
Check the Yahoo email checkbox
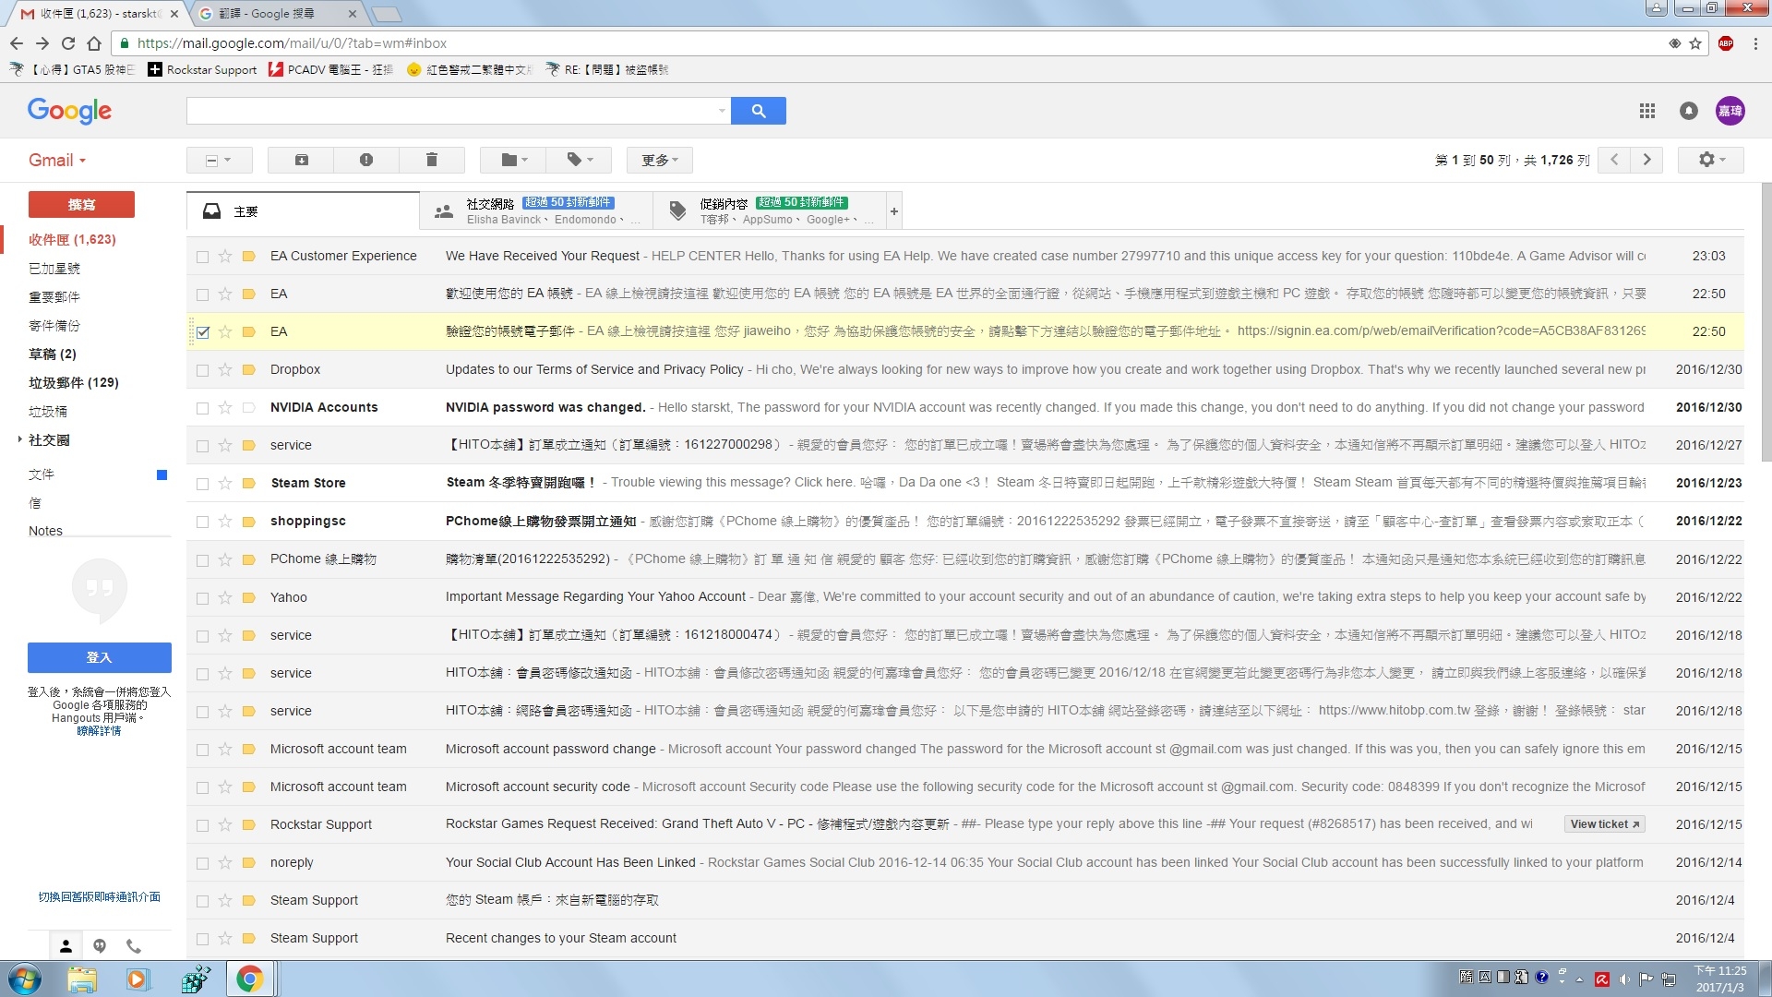pyautogui.click(x=202, y=598)
